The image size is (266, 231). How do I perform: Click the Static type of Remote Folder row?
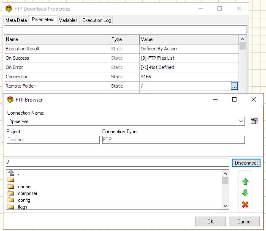(117, 86)
